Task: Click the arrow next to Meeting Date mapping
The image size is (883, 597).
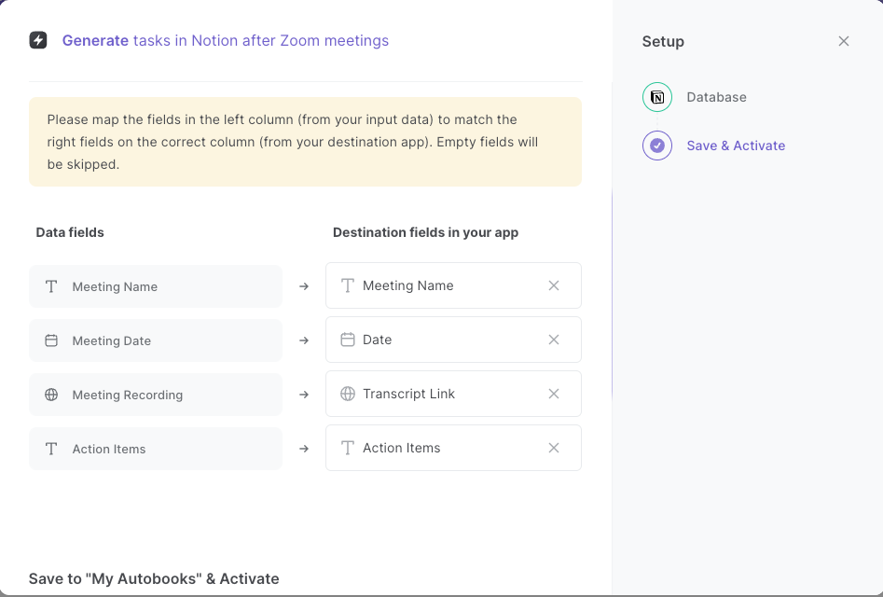Action: click(x=304, y=340)
